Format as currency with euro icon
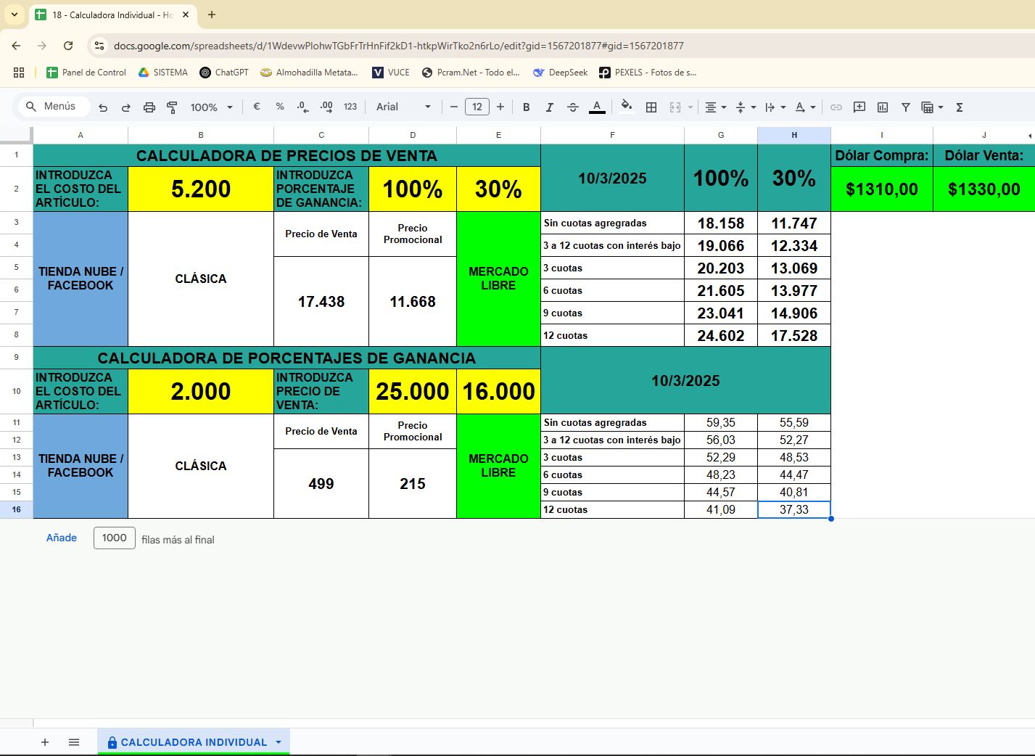 257,107
